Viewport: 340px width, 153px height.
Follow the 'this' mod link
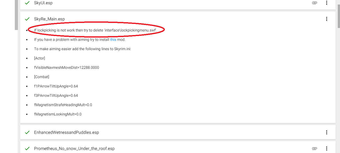click(113, 40)
